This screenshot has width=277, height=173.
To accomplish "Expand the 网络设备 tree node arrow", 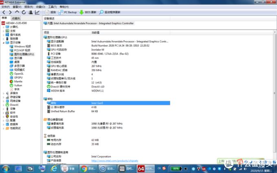I will 3,101.
